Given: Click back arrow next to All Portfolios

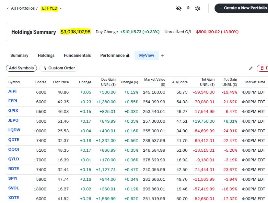Looking at the screenshot, I should point(8,8).
